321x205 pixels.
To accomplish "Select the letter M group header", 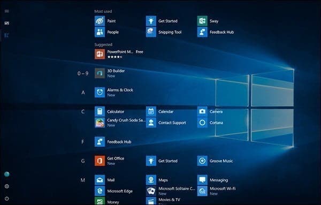I will pos(83,180).
